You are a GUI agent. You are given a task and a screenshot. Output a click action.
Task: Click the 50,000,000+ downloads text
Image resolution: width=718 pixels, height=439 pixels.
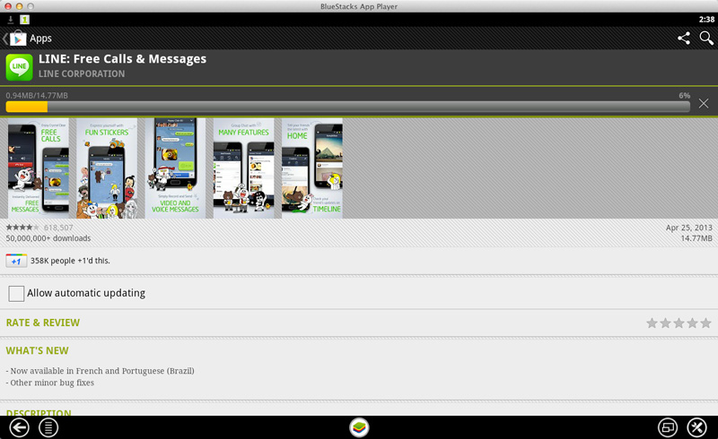[x=48, y=238]
